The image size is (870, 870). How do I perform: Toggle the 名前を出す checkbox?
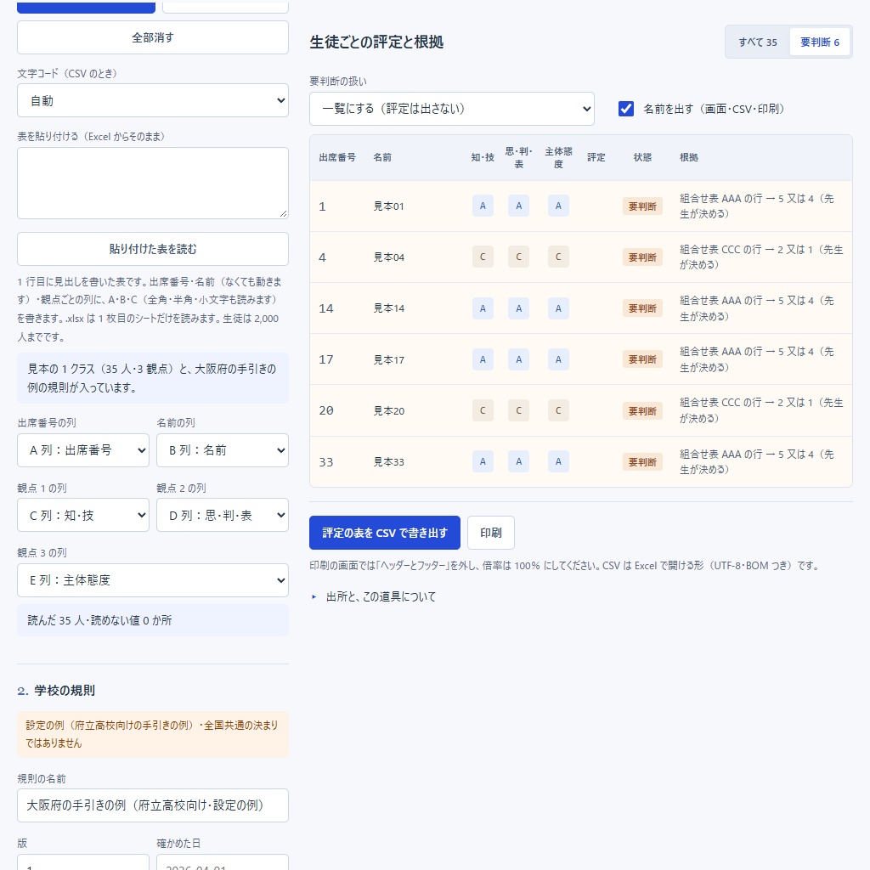coord(626,109)
